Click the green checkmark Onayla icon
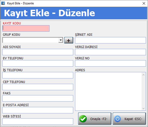 tap(83, 119)
